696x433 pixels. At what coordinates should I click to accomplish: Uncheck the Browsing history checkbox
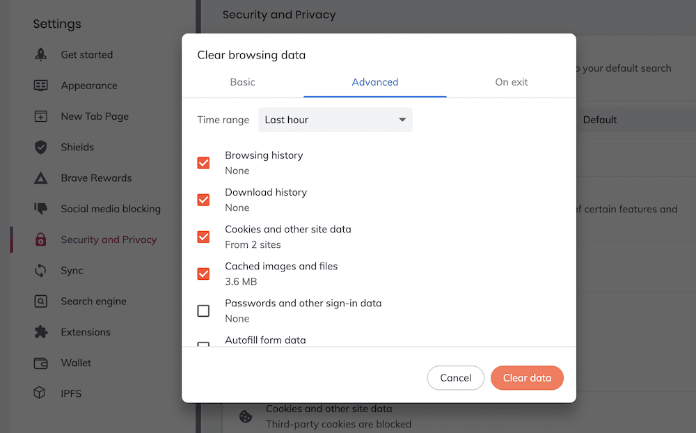(x=203, y=163)
